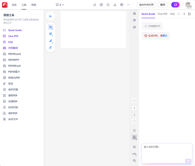Image resolution: width=195 pixels, height=166 pixels.
Task: Toggle the thumbnails panel icon
Action: [x=134, y=14]
